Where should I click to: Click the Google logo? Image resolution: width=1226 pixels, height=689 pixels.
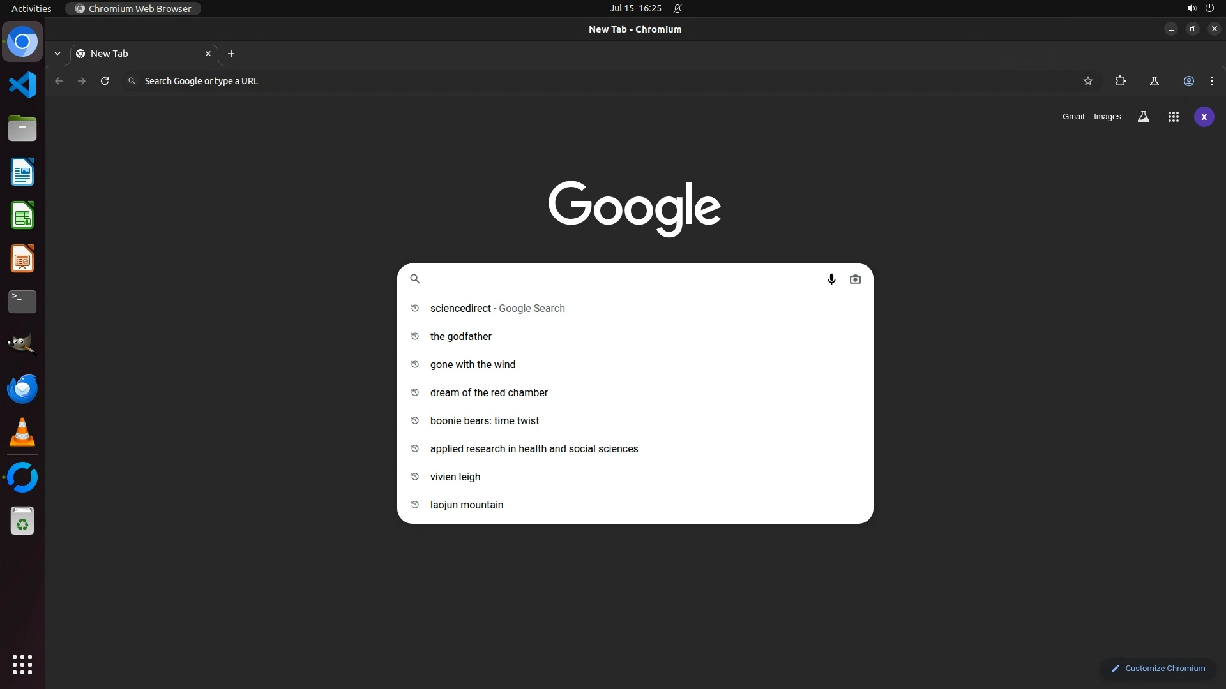635,209
